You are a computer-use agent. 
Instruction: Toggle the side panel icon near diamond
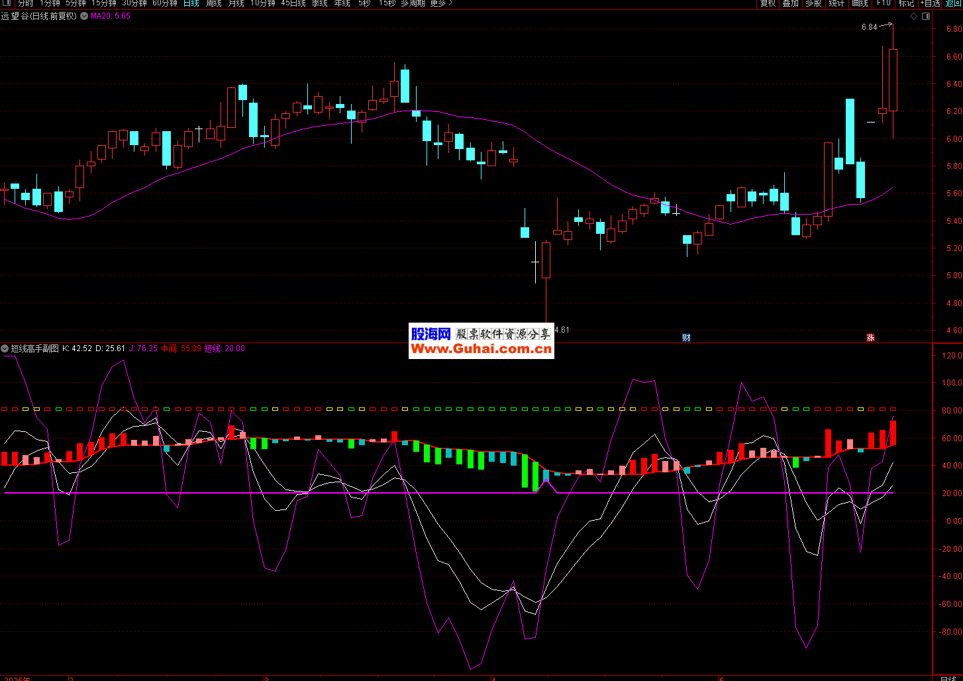click(927, 17)
